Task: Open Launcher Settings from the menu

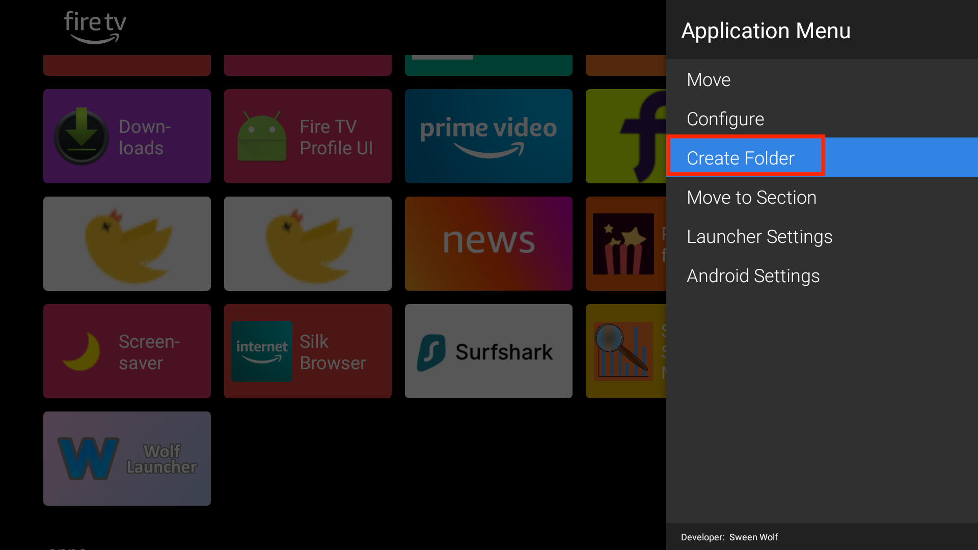Action: [822, 236]
